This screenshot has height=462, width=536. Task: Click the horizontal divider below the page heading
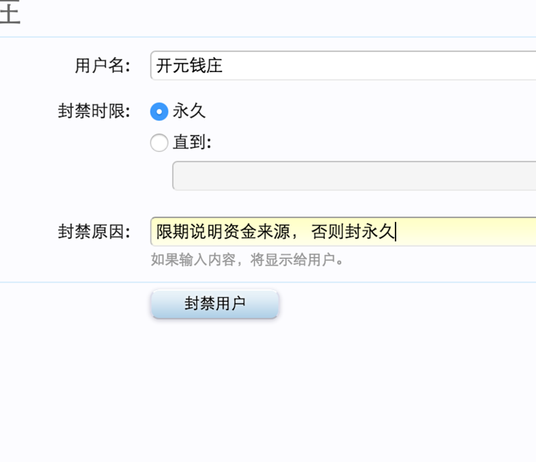[x=269, y=37]
